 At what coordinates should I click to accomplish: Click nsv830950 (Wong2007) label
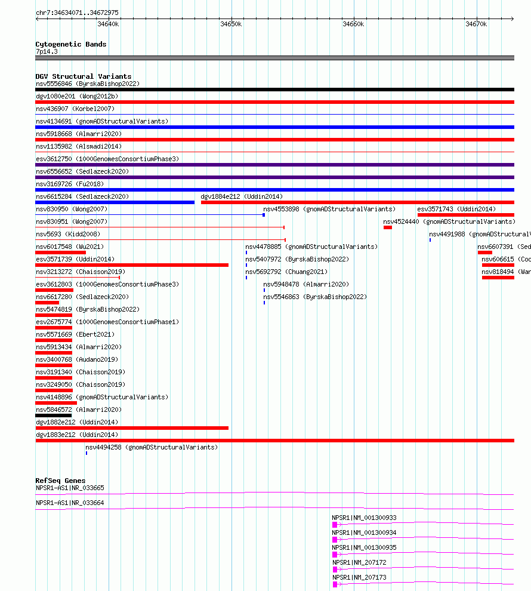(72, 209)
